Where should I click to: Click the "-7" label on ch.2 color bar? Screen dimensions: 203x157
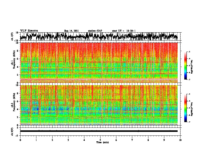click(x=189, y=122)
